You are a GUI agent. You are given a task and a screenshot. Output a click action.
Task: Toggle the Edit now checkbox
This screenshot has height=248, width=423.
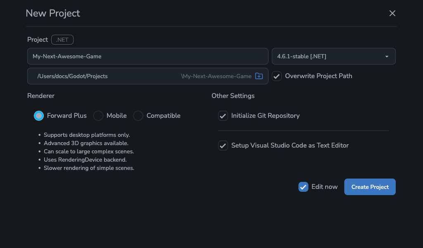click(304, 187)
